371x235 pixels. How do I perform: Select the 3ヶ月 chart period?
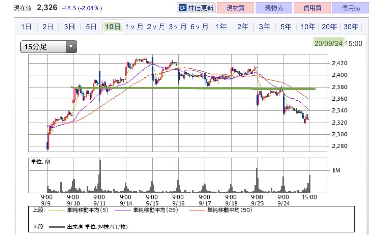point(178,27)
